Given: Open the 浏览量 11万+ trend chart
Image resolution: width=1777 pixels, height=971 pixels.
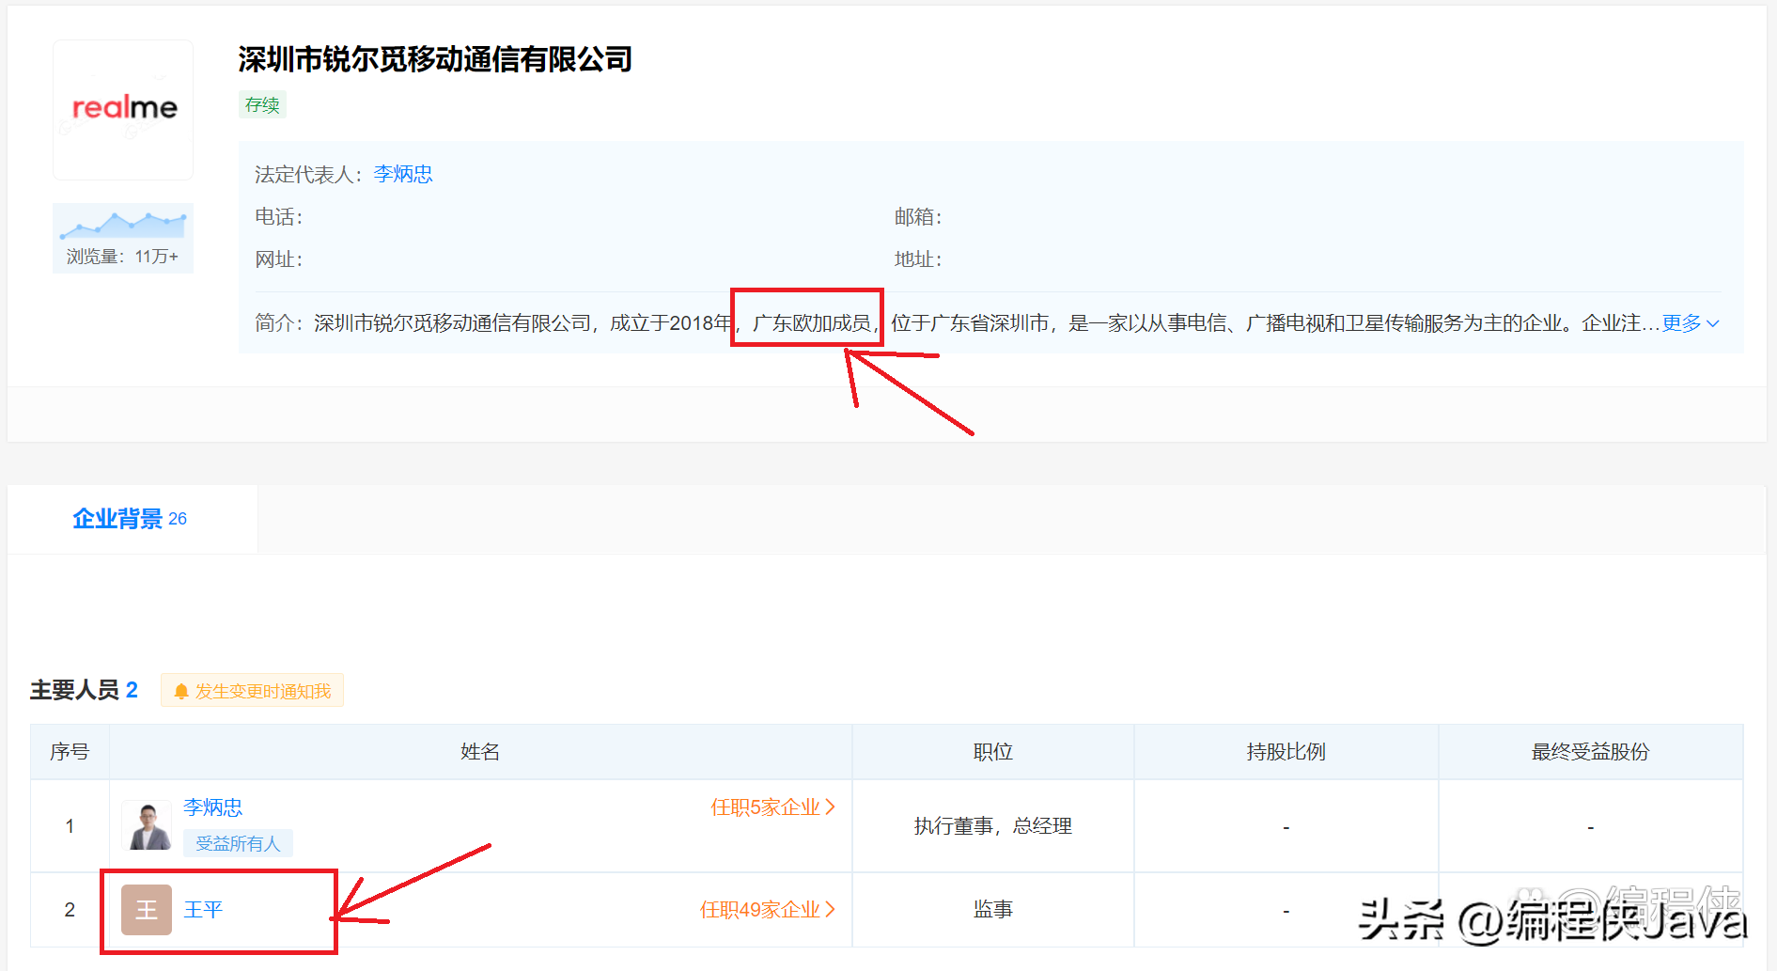Looking at the screenshot, I should tap(123, 238).
